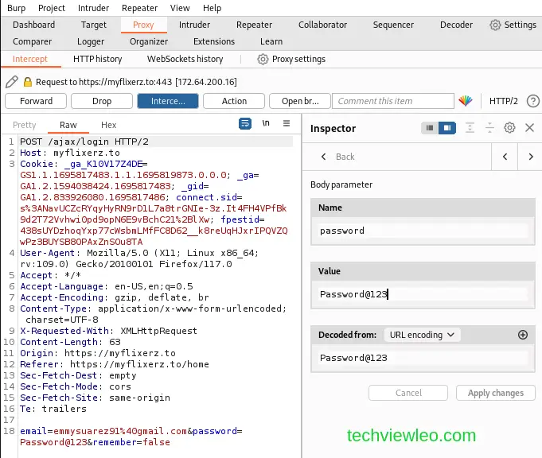542x458 pixels.
Task: Go to next item with right chevron
Action: point(530,157)
